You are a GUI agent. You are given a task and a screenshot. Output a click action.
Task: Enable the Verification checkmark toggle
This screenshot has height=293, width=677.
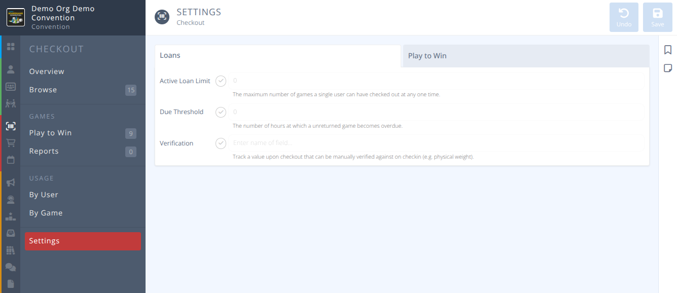coord(221,143)
